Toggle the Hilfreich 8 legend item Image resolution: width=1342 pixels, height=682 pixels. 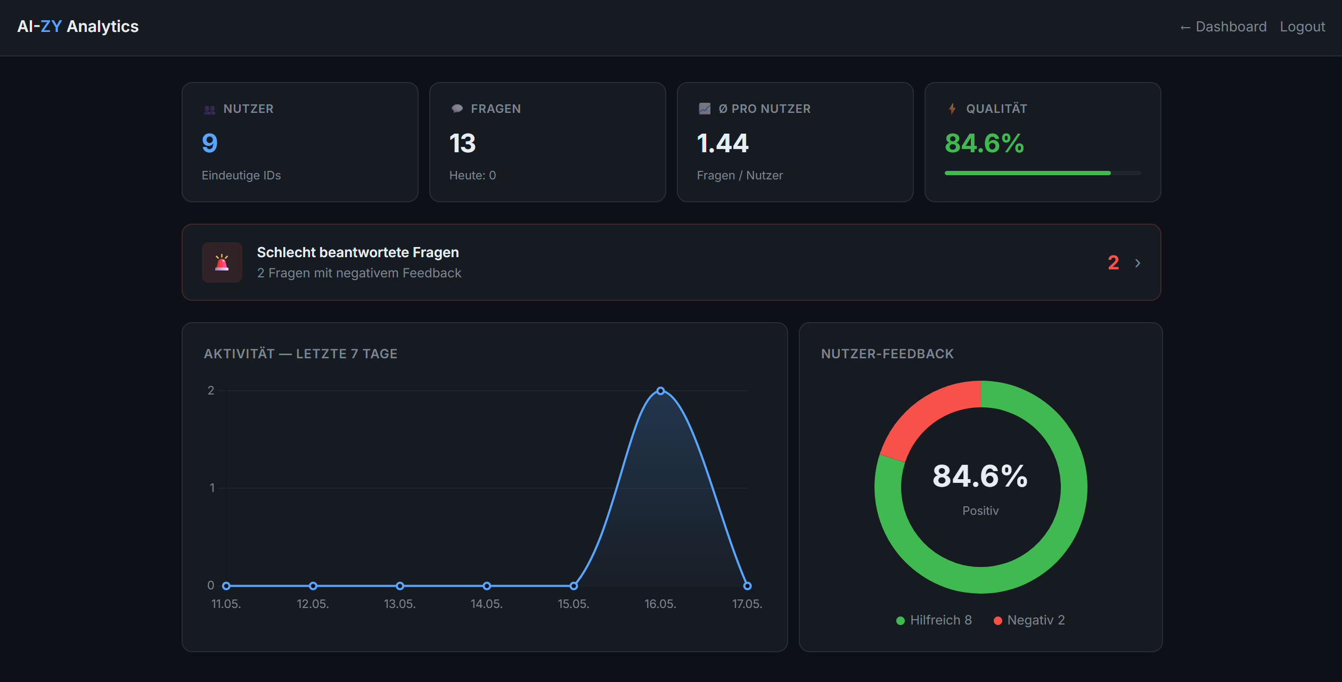coord(934,620)
